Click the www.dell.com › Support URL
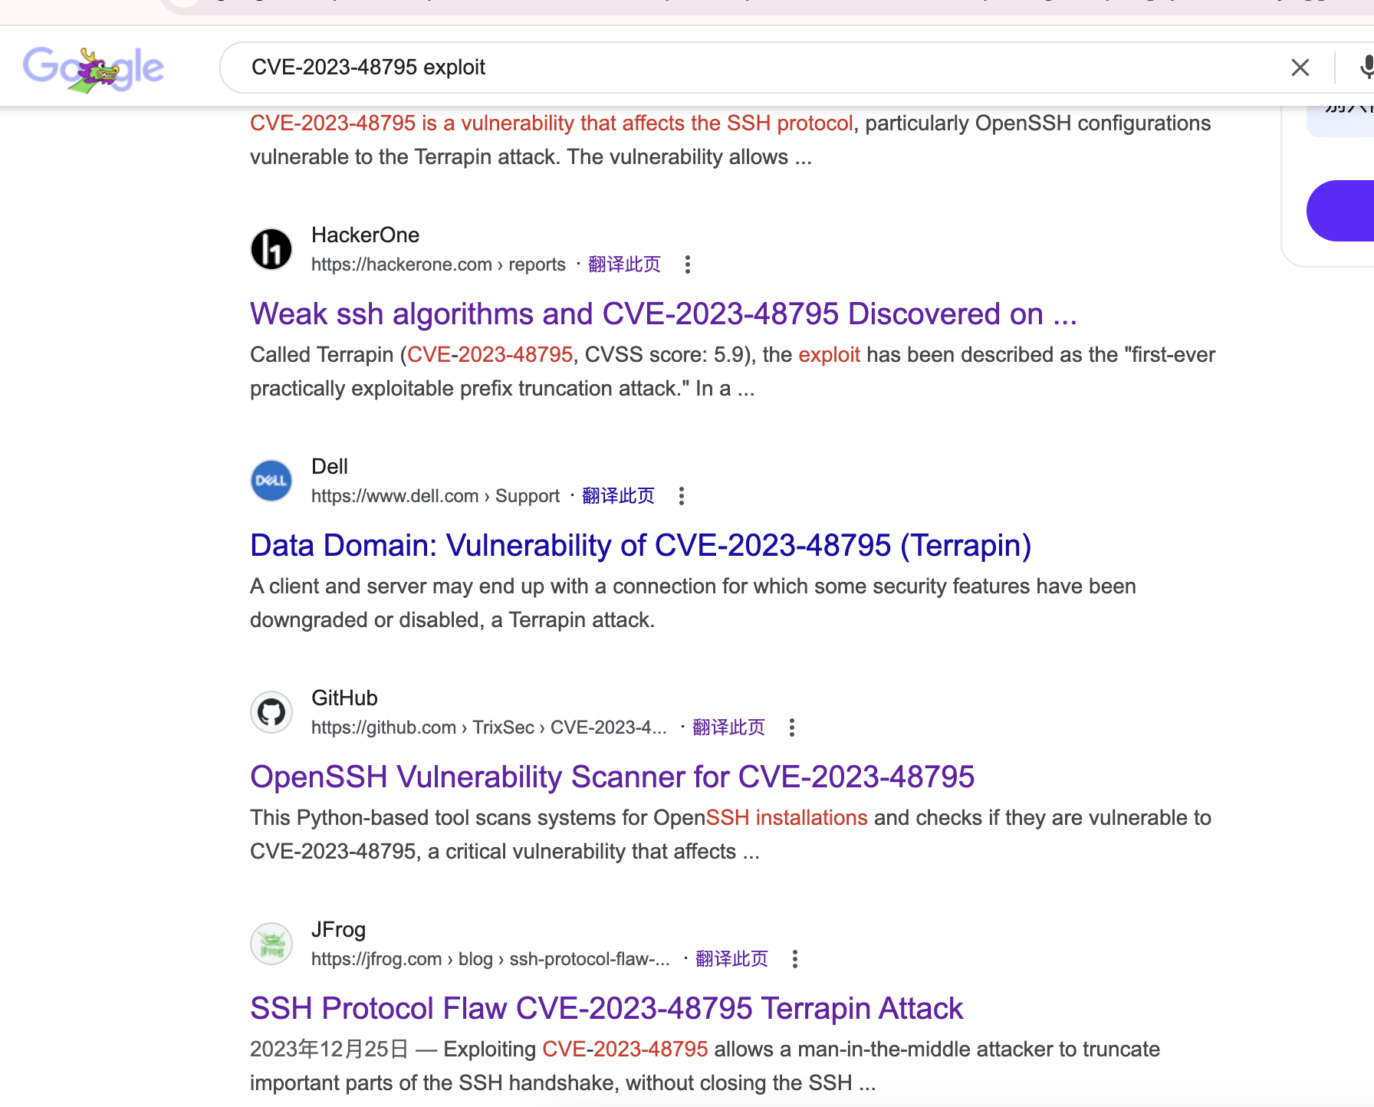Image resolution: width=1374 pixels, height=1107 pixels. tap(436, 496)
